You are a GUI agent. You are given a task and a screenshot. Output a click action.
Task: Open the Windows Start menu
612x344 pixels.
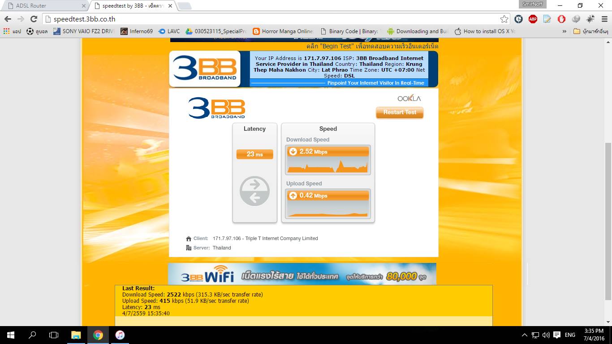click(11, 335)
